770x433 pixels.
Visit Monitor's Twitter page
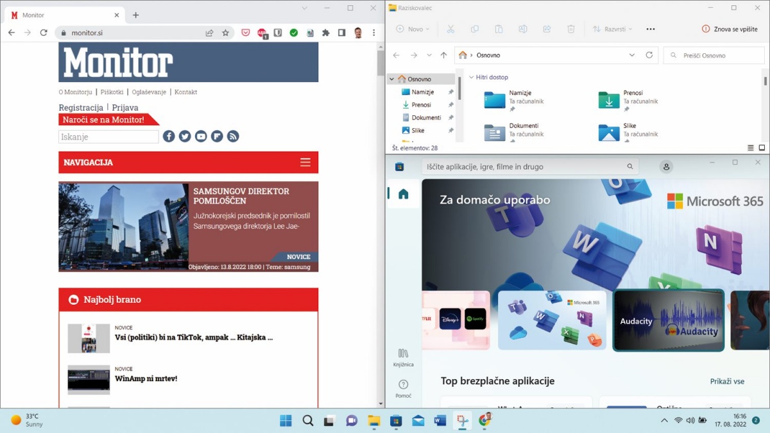click(x=185, y=136)
